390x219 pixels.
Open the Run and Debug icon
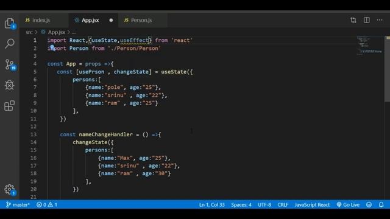tap(10, 85)
